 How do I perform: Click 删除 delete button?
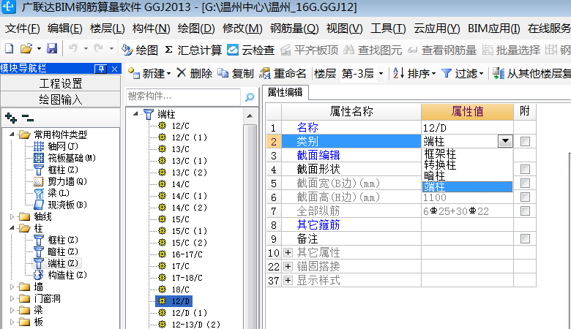click(x=195, y=73)
